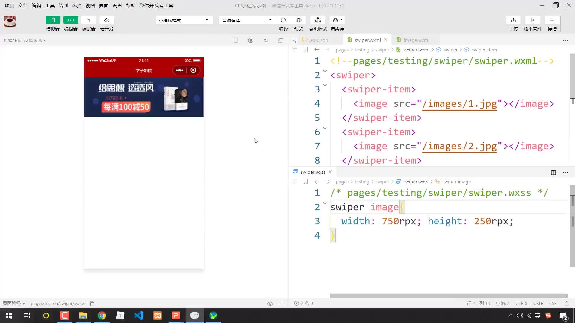Screen dimensions: 575x323
Task: Click the detach simulator window icon
Action: pos(281,40)
